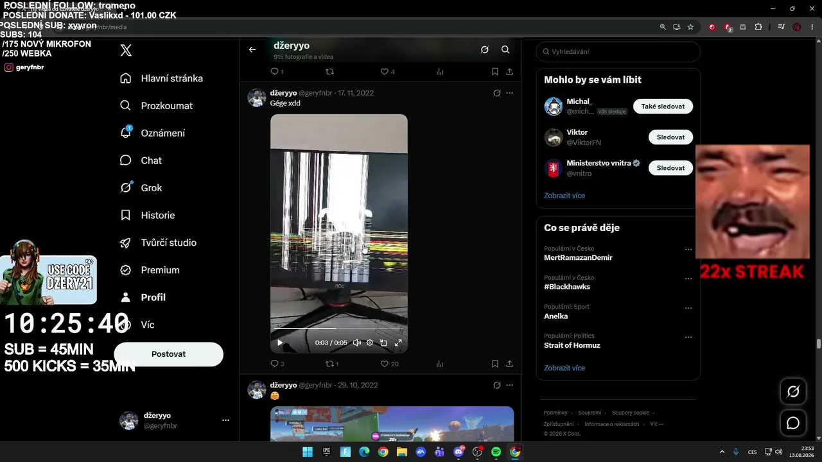Open the Podmínky footer link

(x=555, y=413)
